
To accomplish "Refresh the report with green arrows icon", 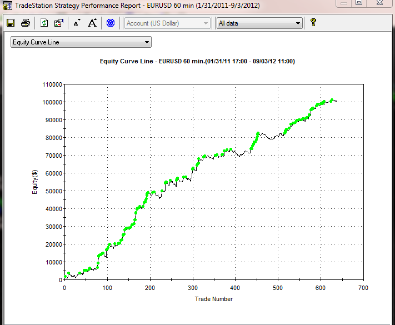I will 44,23.
